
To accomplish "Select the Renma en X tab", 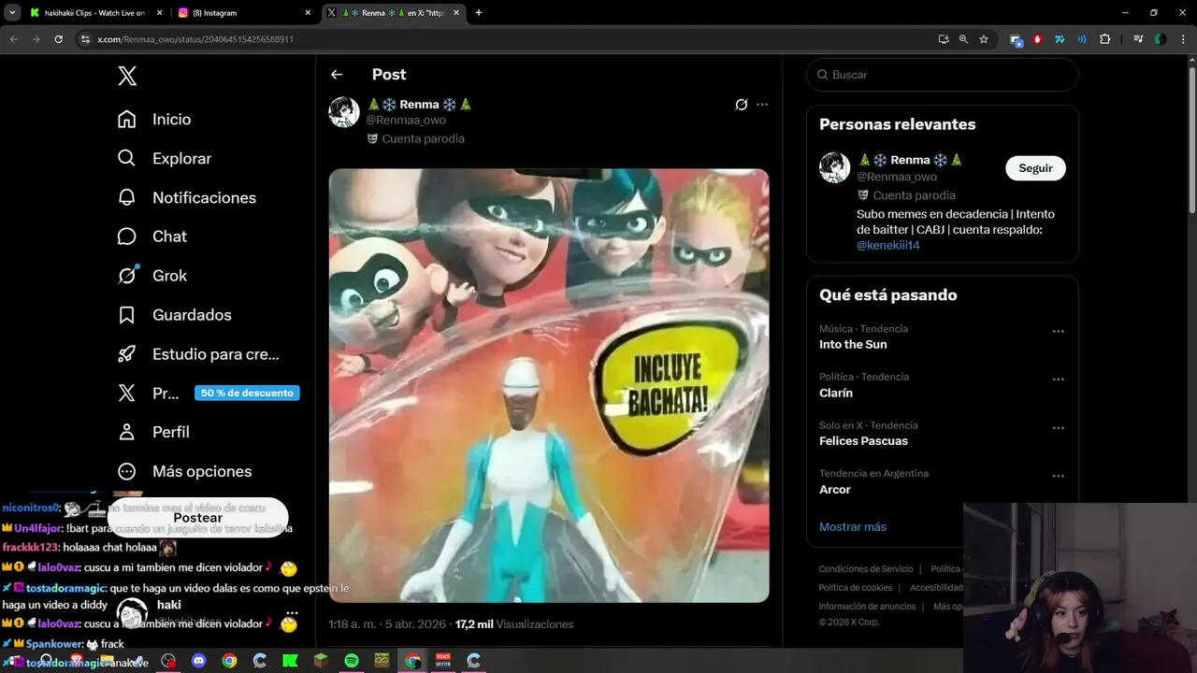I will click(x=393, y=13).
